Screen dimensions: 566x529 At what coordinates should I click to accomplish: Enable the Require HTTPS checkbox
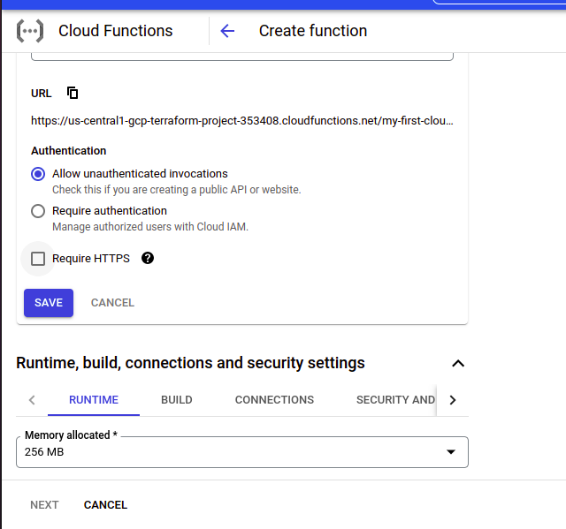[x=38, y=259]
